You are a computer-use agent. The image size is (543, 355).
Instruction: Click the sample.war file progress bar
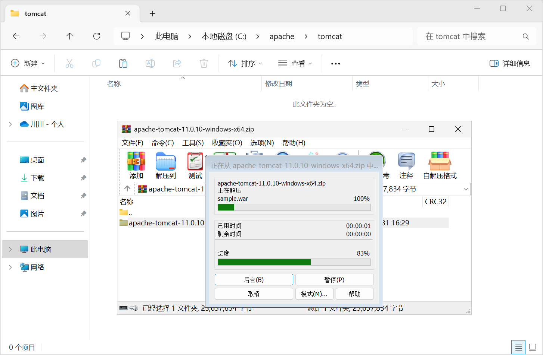[x=294, y=207]
